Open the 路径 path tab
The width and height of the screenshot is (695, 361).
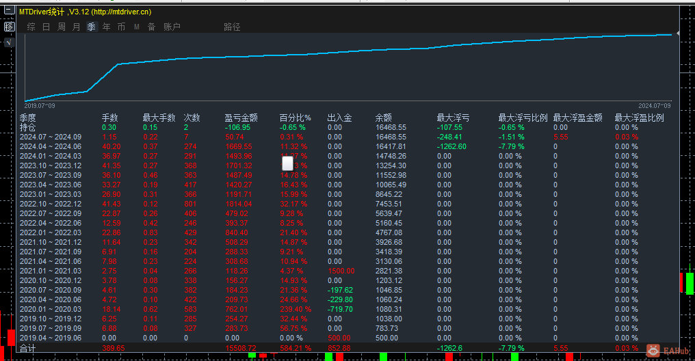[232, 27]
